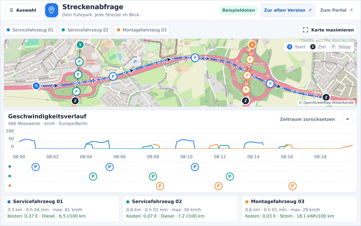The width and height of the screenshot is (361, 226).
Task: Expand the chart options dropdown arrow
Action: click(x=348, y=119)
